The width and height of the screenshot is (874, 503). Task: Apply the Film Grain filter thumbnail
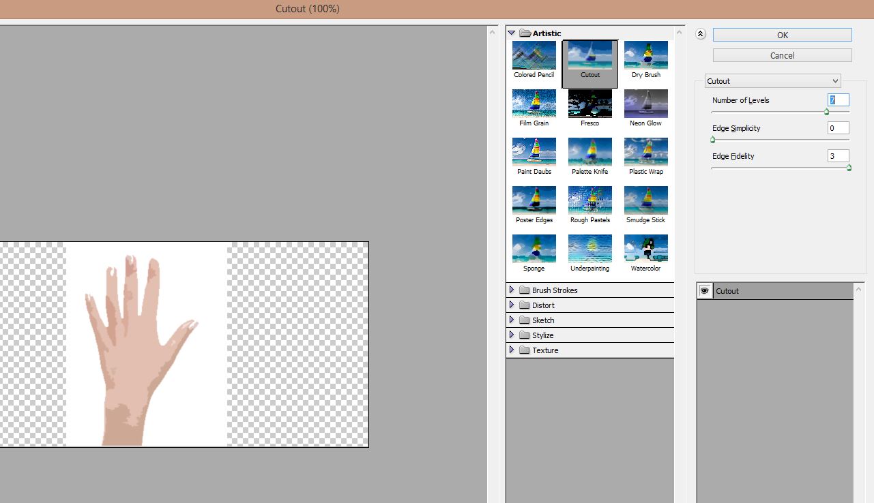(x=534, y=104)
